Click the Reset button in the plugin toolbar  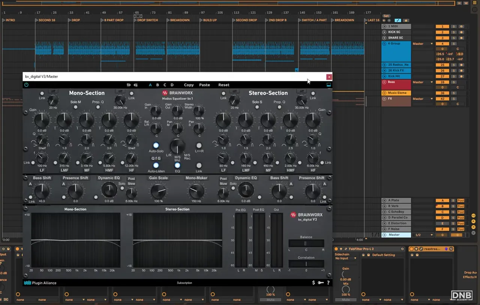click(224, 85)
